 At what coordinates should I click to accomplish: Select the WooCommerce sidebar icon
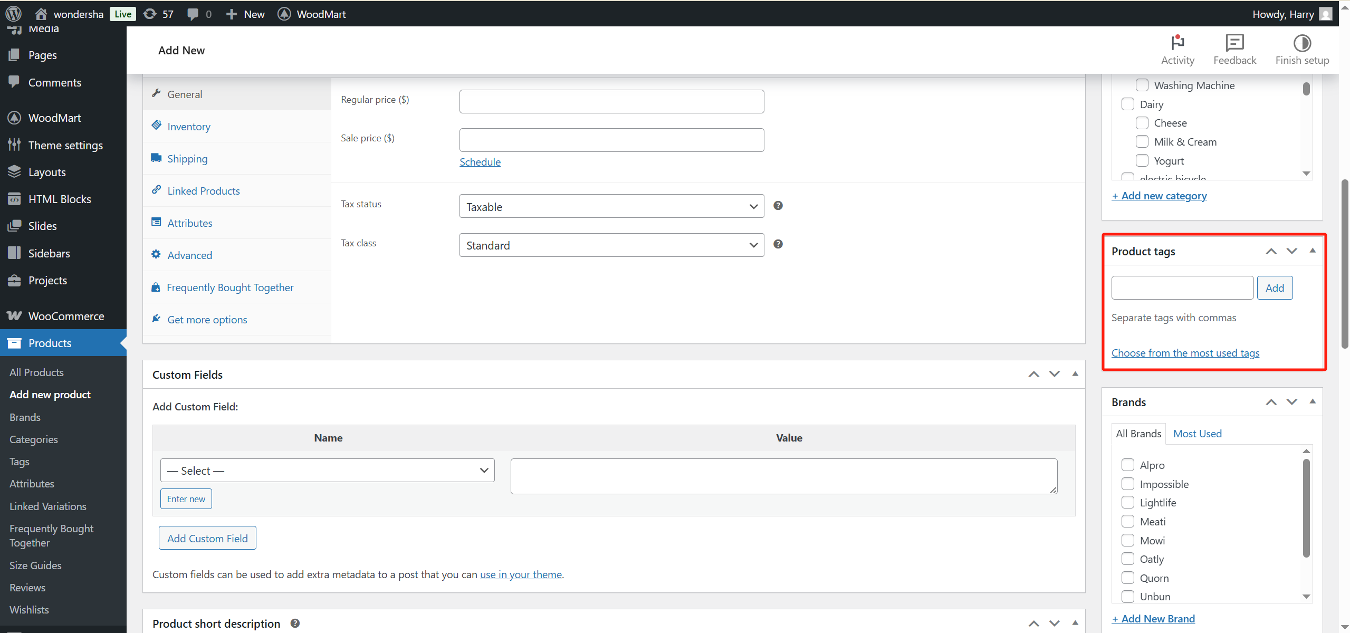pos(14,315)
